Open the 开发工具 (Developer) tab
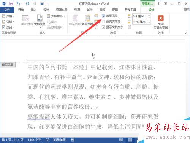The width and height of the screenshot is (190, 143). coord(130,10)
